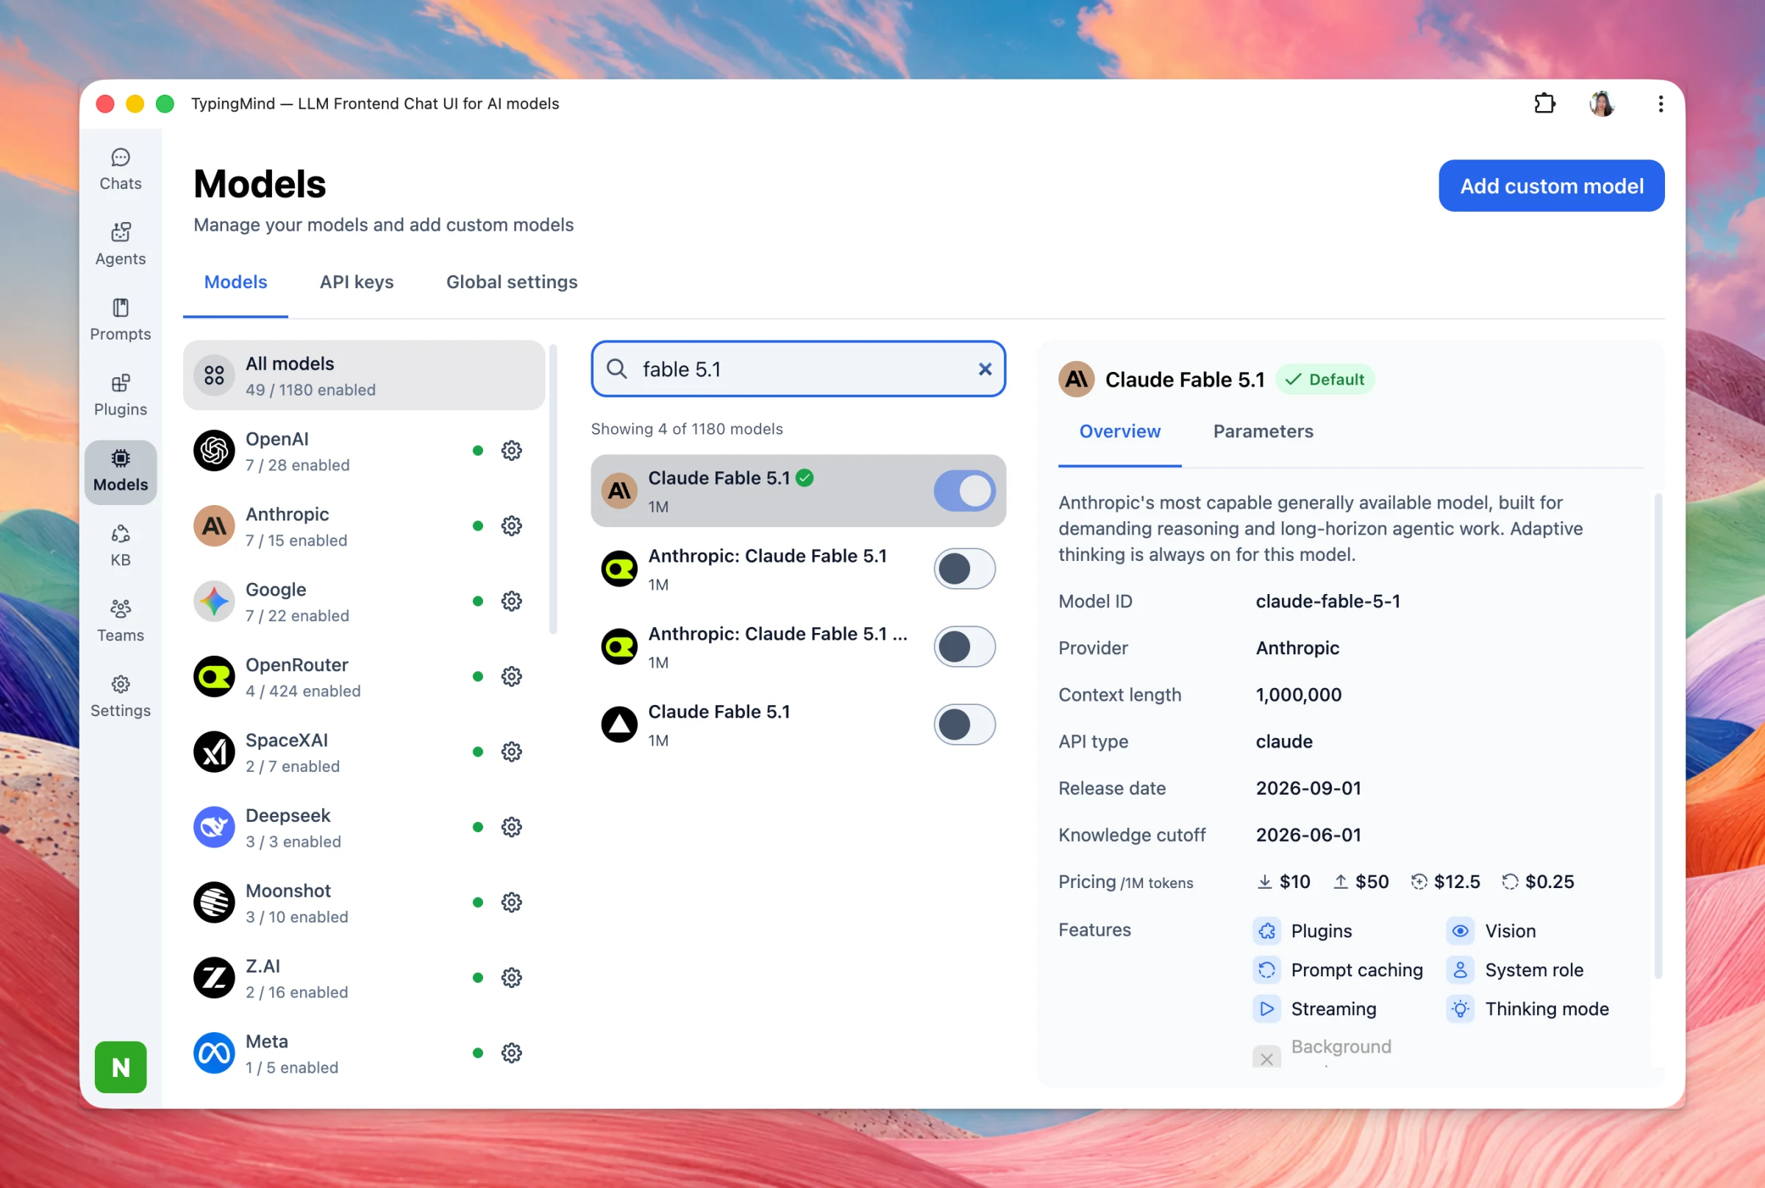Click the provider list scrollbar
The width and height of the screenshot is (1765, 1188).
click(x=553, y=490)
